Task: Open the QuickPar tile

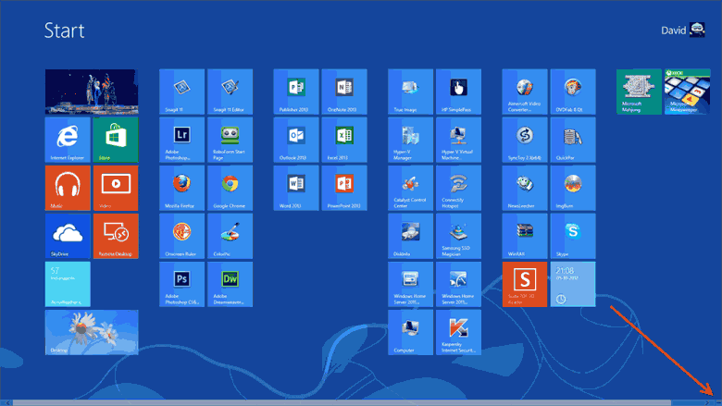Action: click(573, 140)
